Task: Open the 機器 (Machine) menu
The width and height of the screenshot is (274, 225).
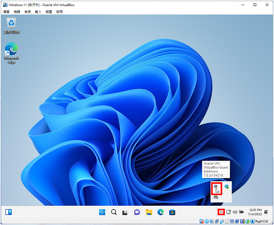Action: (x=17, y=12)
